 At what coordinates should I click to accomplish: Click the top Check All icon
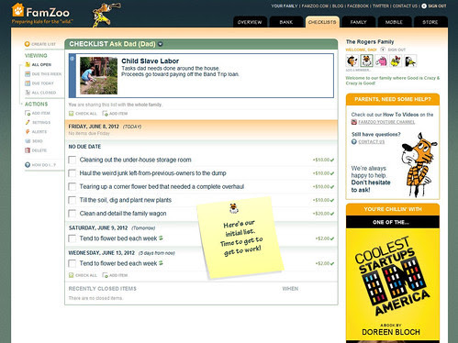click(x=72, y=114)
